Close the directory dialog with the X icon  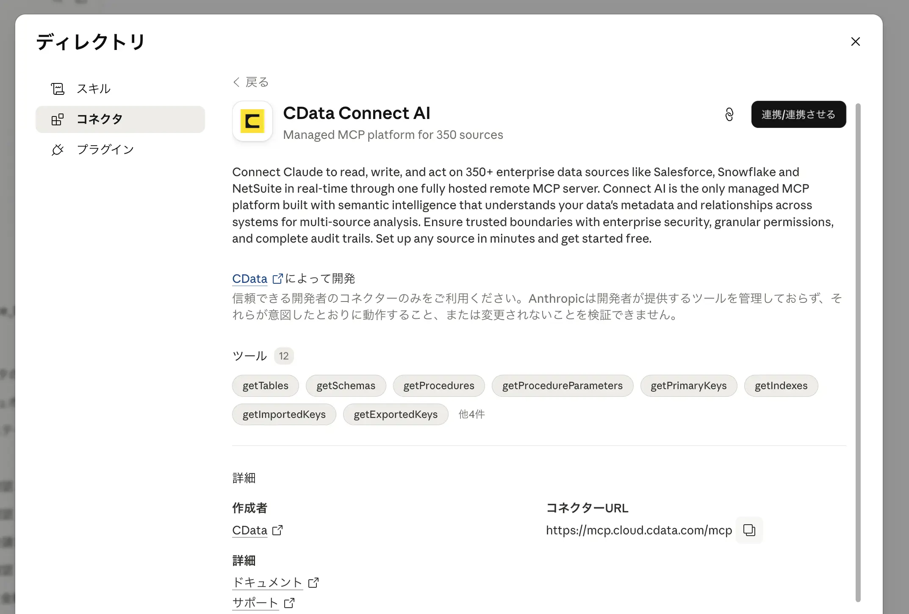point(855,41)
